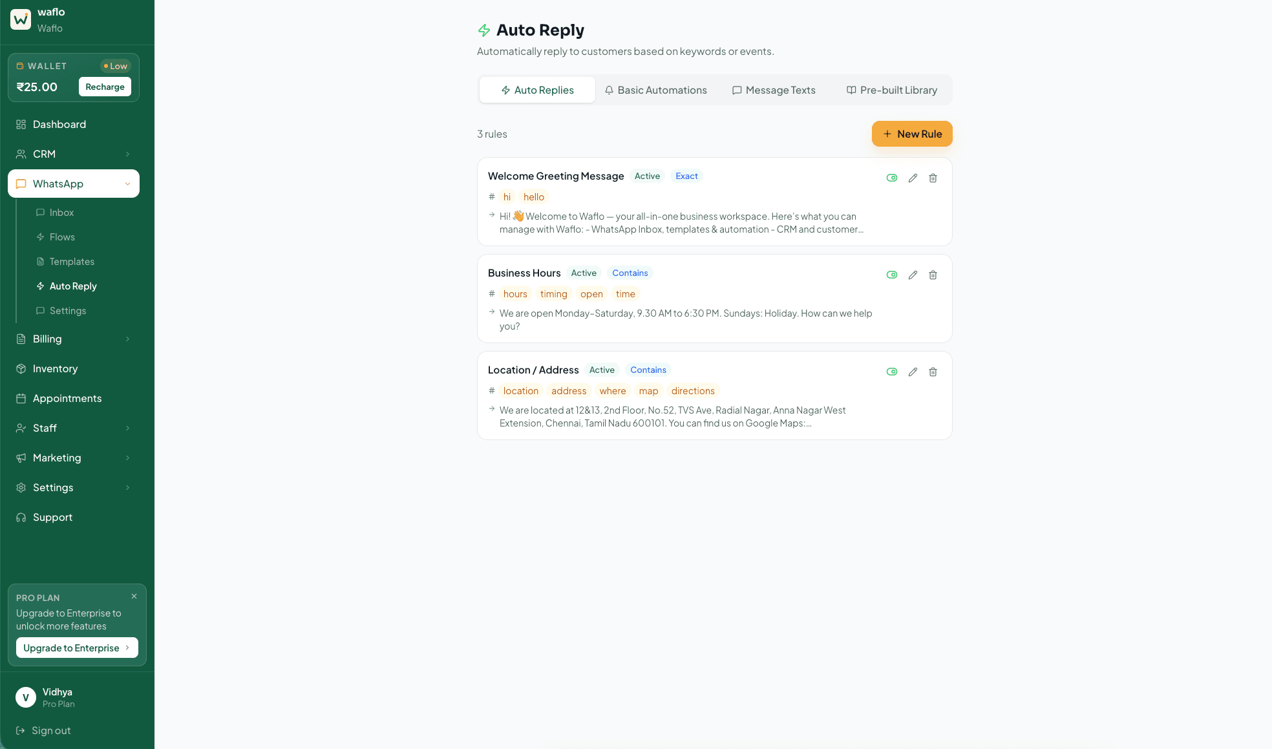The image size is (1272, 749).
Task: Switch to Basic Automations tab
Action: point(655,90)
